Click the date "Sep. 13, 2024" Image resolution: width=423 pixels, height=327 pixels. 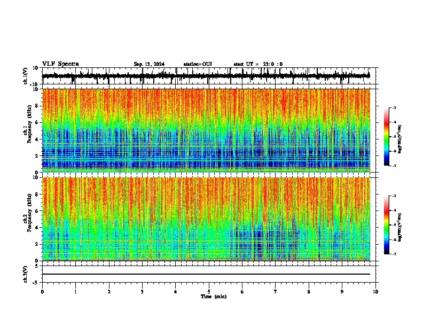(x=149, y=64)
